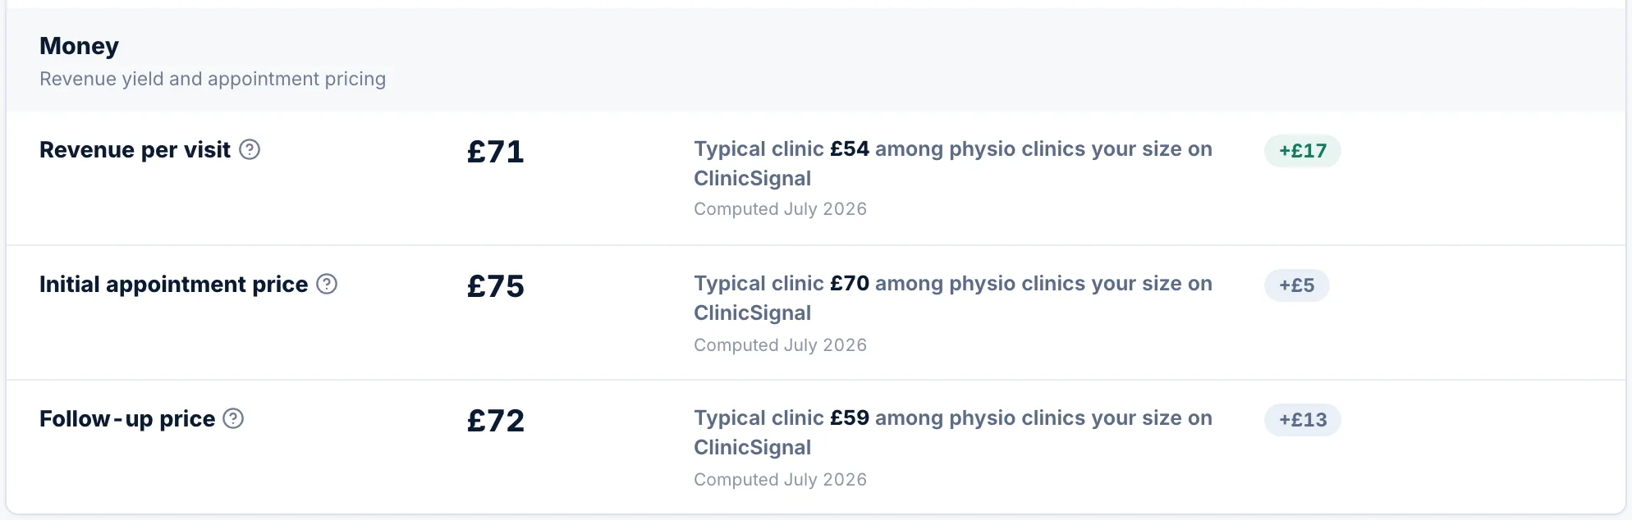Select the Money section heading

pos(79,46)
